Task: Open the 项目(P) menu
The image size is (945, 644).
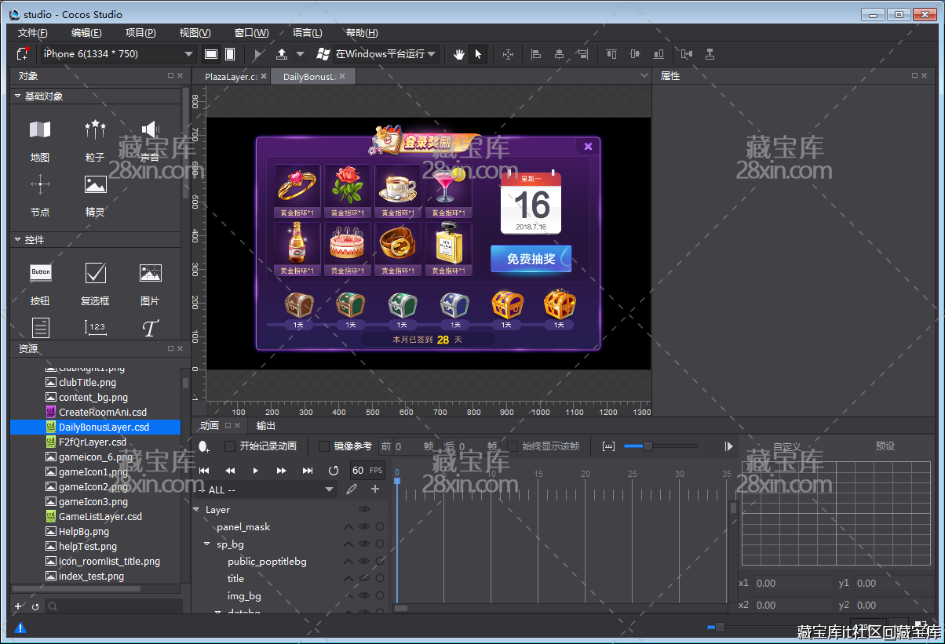Action: tap(140, 33)
